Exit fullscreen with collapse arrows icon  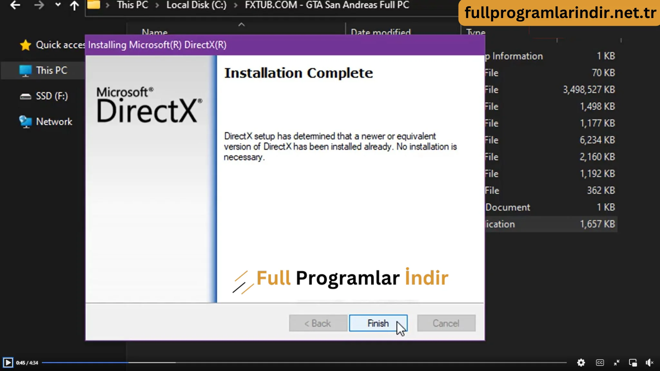[x=616, y=363]
